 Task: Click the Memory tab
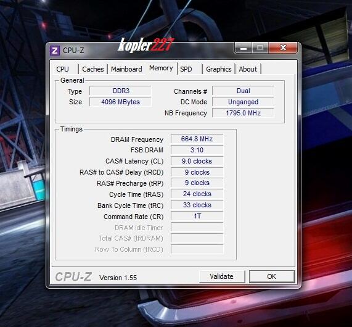[x=161, y=68]
